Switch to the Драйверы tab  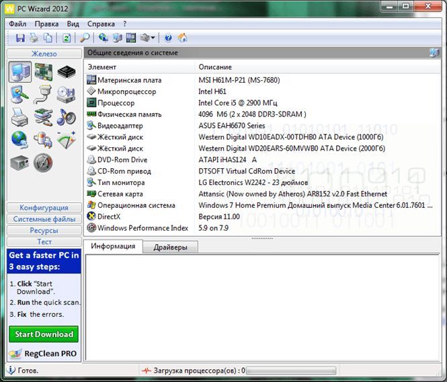pyautogui.click(x=170, y=247)
